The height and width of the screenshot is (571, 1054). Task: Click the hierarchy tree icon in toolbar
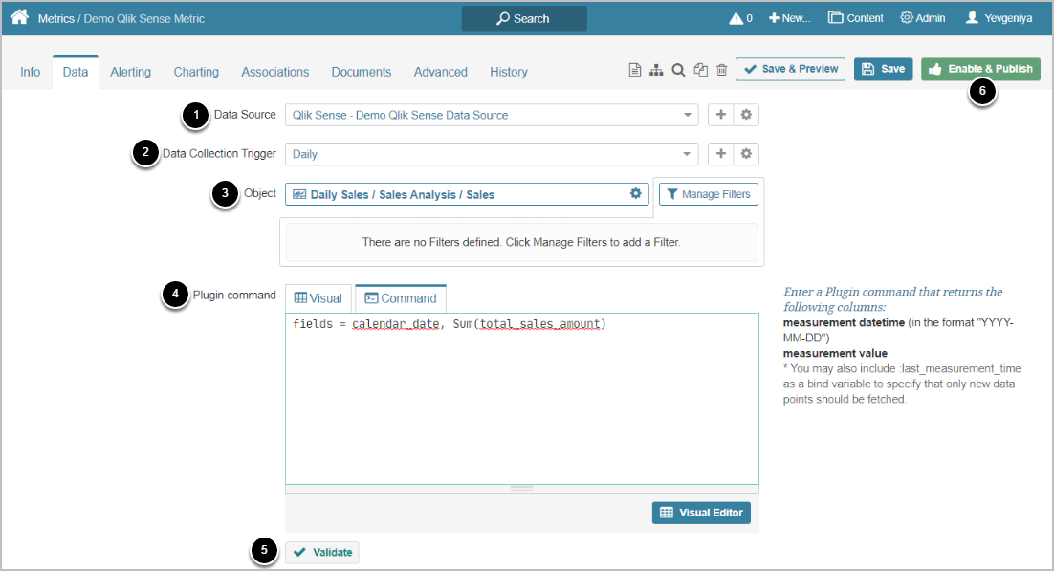pos(656,69)
